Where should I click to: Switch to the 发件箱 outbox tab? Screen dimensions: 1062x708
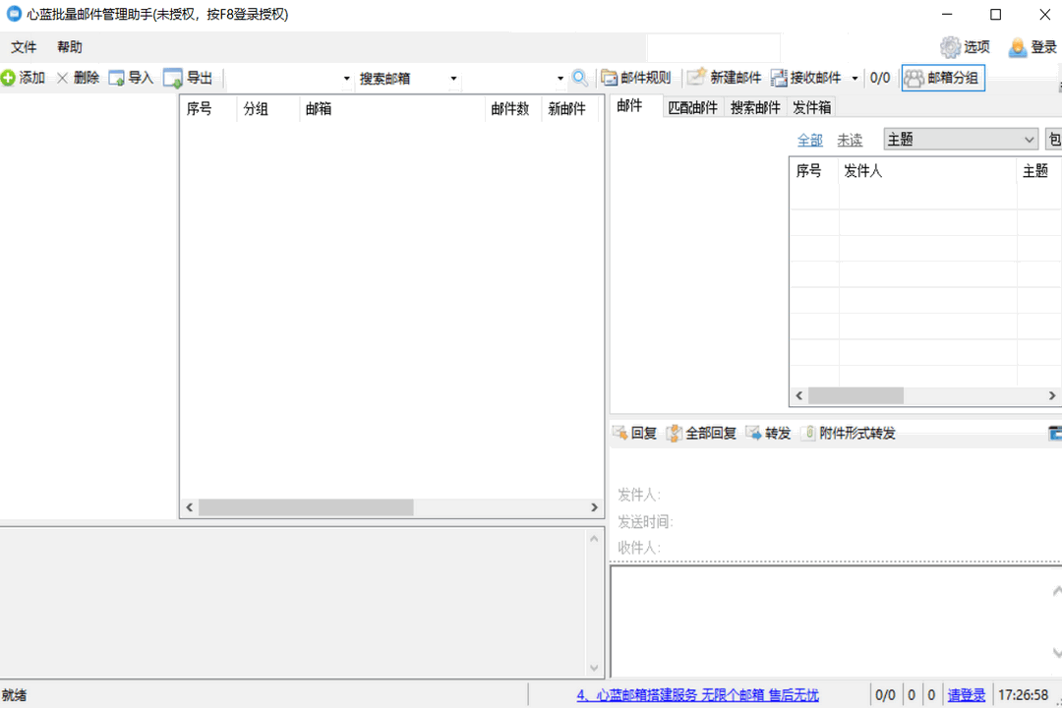click(x=811, y=108)
